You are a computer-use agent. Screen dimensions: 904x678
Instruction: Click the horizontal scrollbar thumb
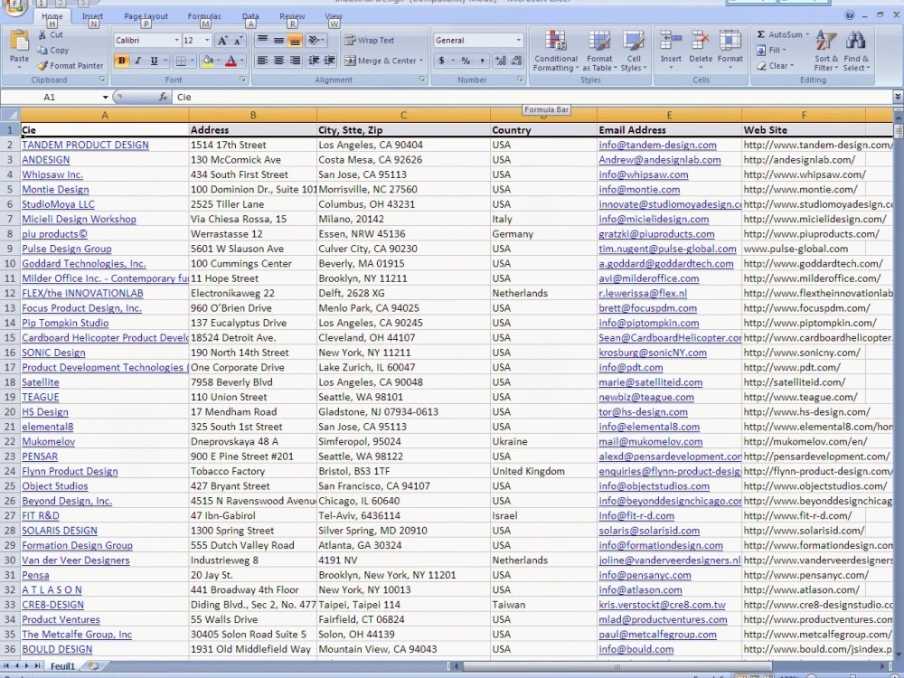point(617,666)
